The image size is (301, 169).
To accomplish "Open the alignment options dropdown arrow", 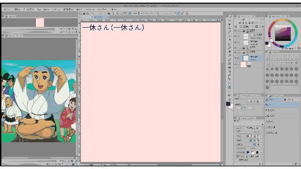I will (x=261, y=140).
